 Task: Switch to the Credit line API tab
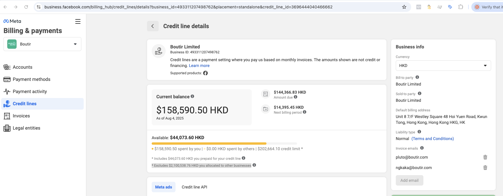[194, 187]
